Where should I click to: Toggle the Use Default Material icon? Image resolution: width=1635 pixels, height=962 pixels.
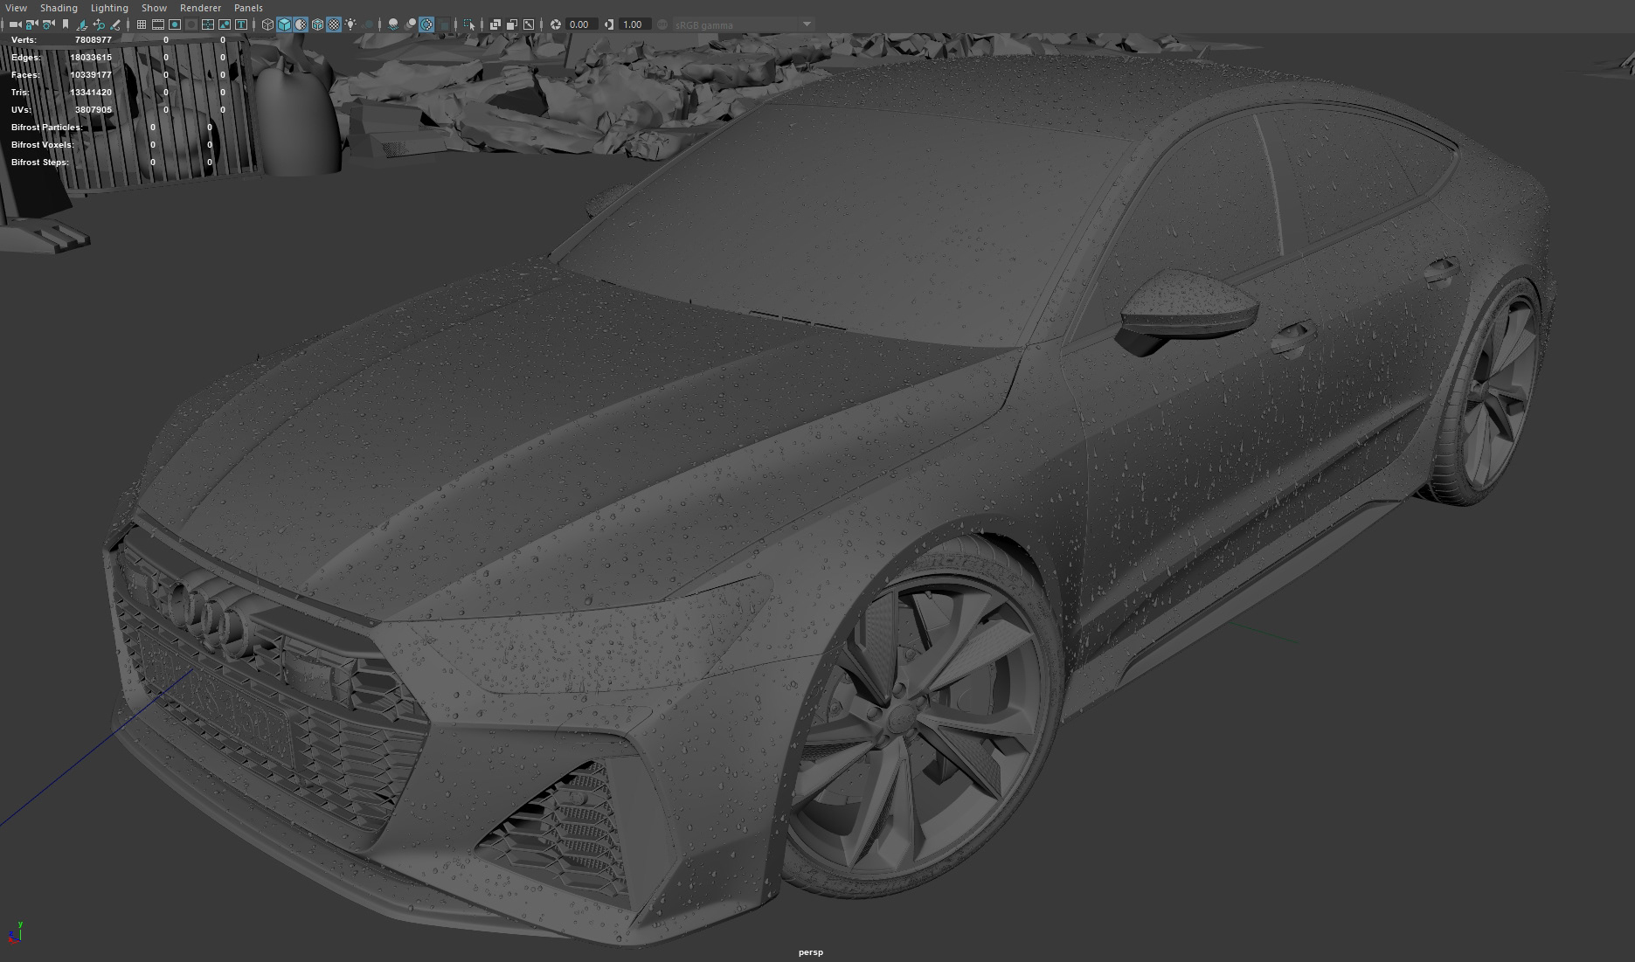coord(301,24)
